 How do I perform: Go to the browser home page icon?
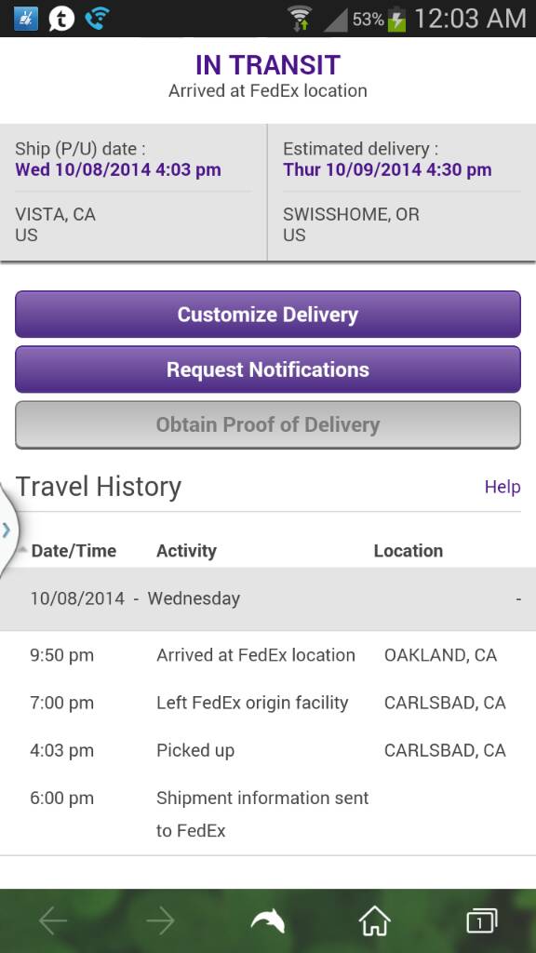coord(375,921)
